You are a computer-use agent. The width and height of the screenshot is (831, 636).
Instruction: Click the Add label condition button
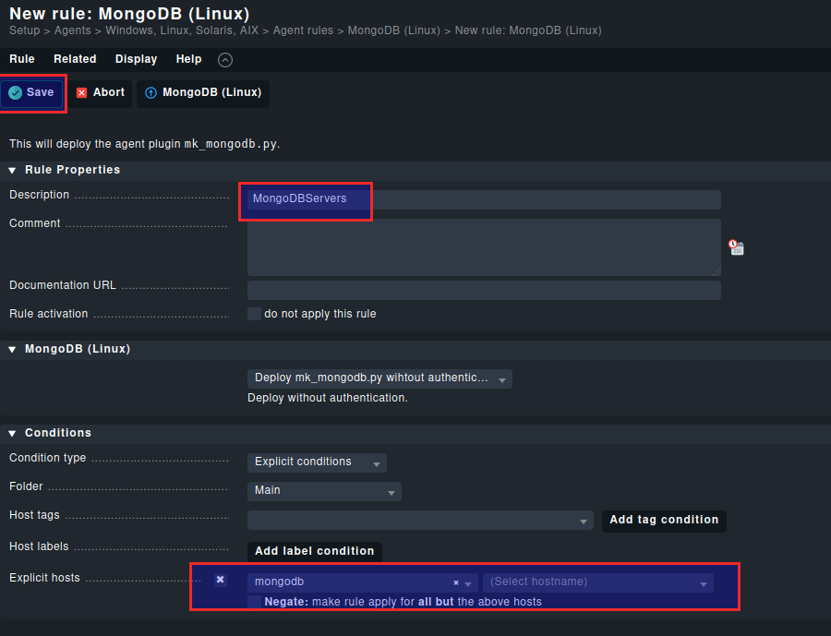314,551
